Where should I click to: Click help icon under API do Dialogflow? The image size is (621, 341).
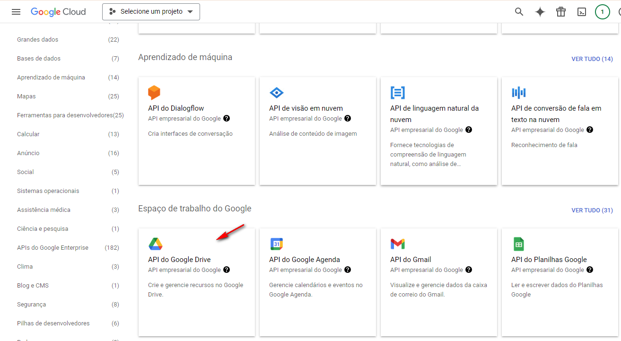pos(227,118)
